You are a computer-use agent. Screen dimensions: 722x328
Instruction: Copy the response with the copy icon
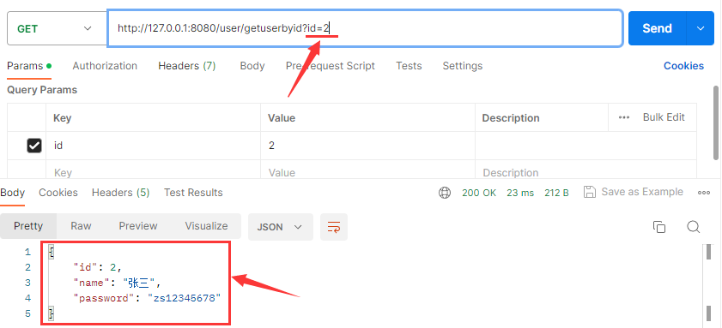click(659, 227)
